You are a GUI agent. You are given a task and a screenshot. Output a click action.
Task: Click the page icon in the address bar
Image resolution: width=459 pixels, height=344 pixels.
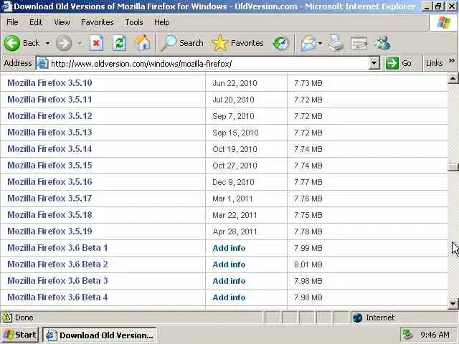43,63
